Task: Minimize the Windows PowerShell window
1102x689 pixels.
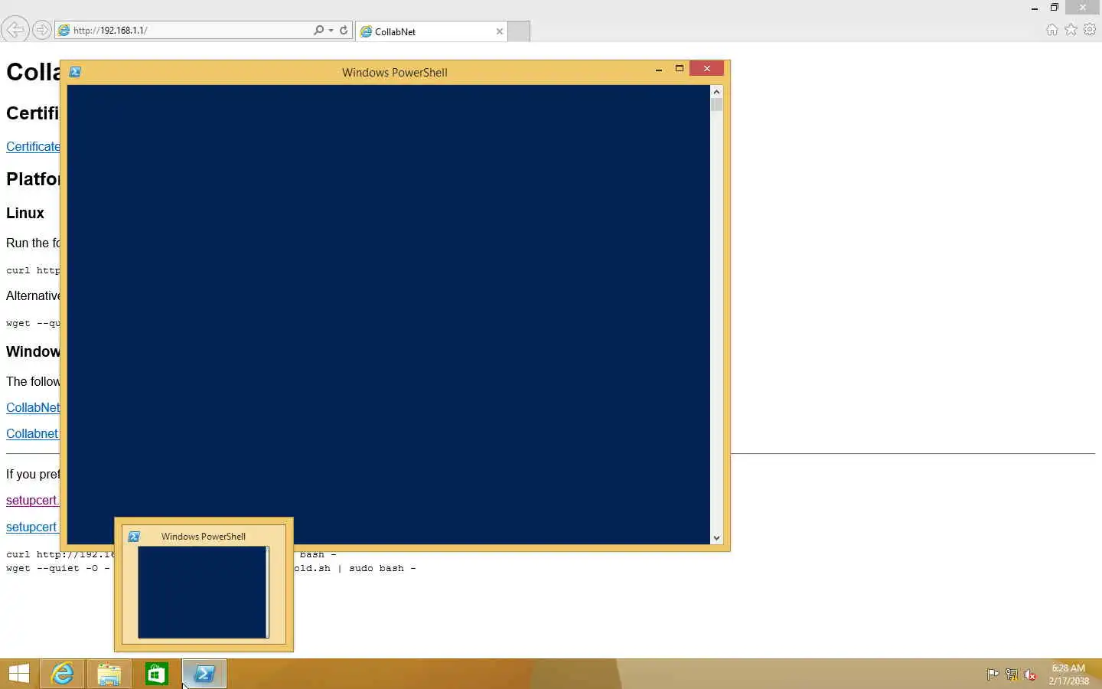Action: click(x=658, y=69)
